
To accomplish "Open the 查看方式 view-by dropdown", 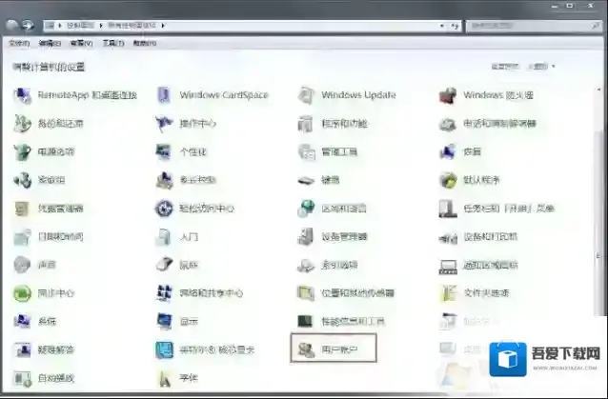I will coord(541,67).
